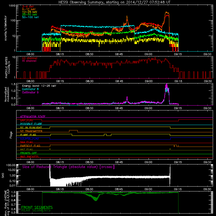Select the ATTENUATOR_STATE flag label
216x216 pixels.
click(33, 117)
